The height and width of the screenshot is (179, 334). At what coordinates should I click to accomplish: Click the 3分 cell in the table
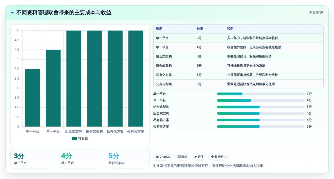pos(199,38)
